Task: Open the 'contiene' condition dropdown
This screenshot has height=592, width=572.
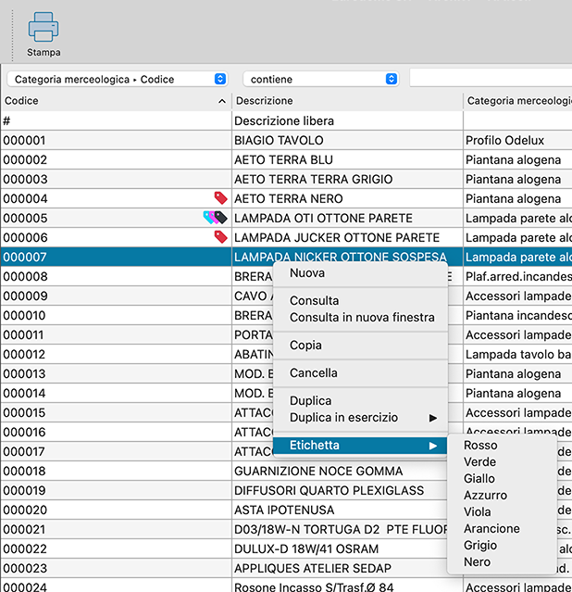Action: coord(320,80)
